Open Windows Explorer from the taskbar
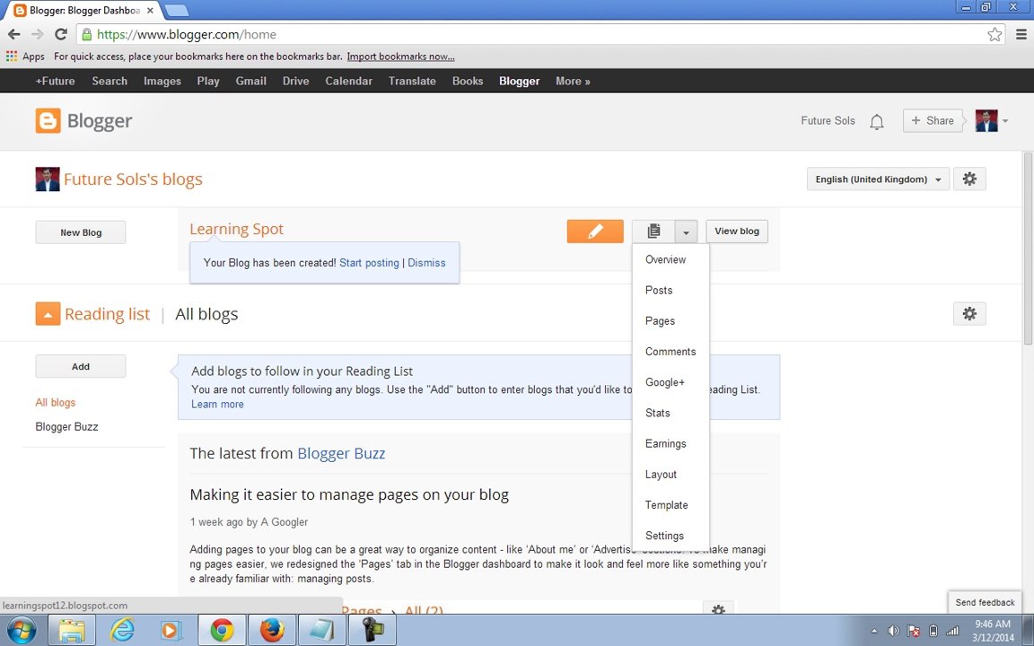This screenshot has height=646, width=1034. 73,630
